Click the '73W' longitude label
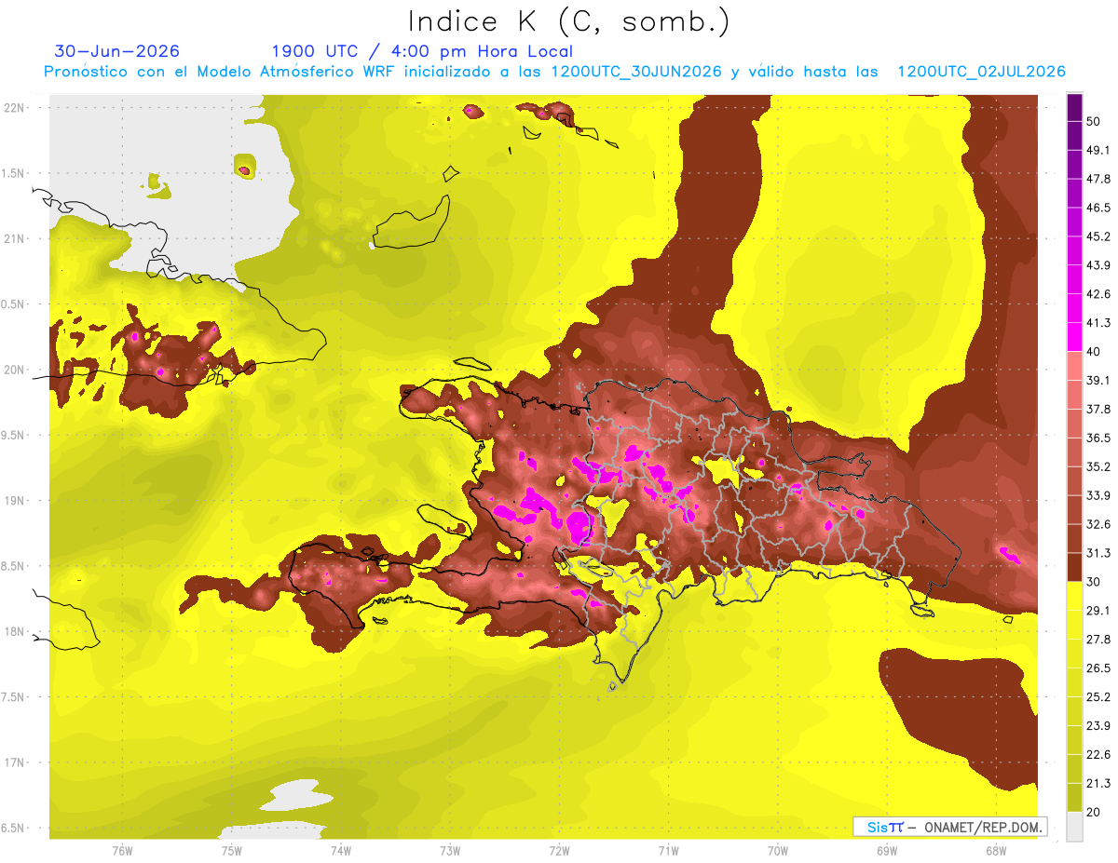This screenshot has height=863, width=1118. click(450, 851)
